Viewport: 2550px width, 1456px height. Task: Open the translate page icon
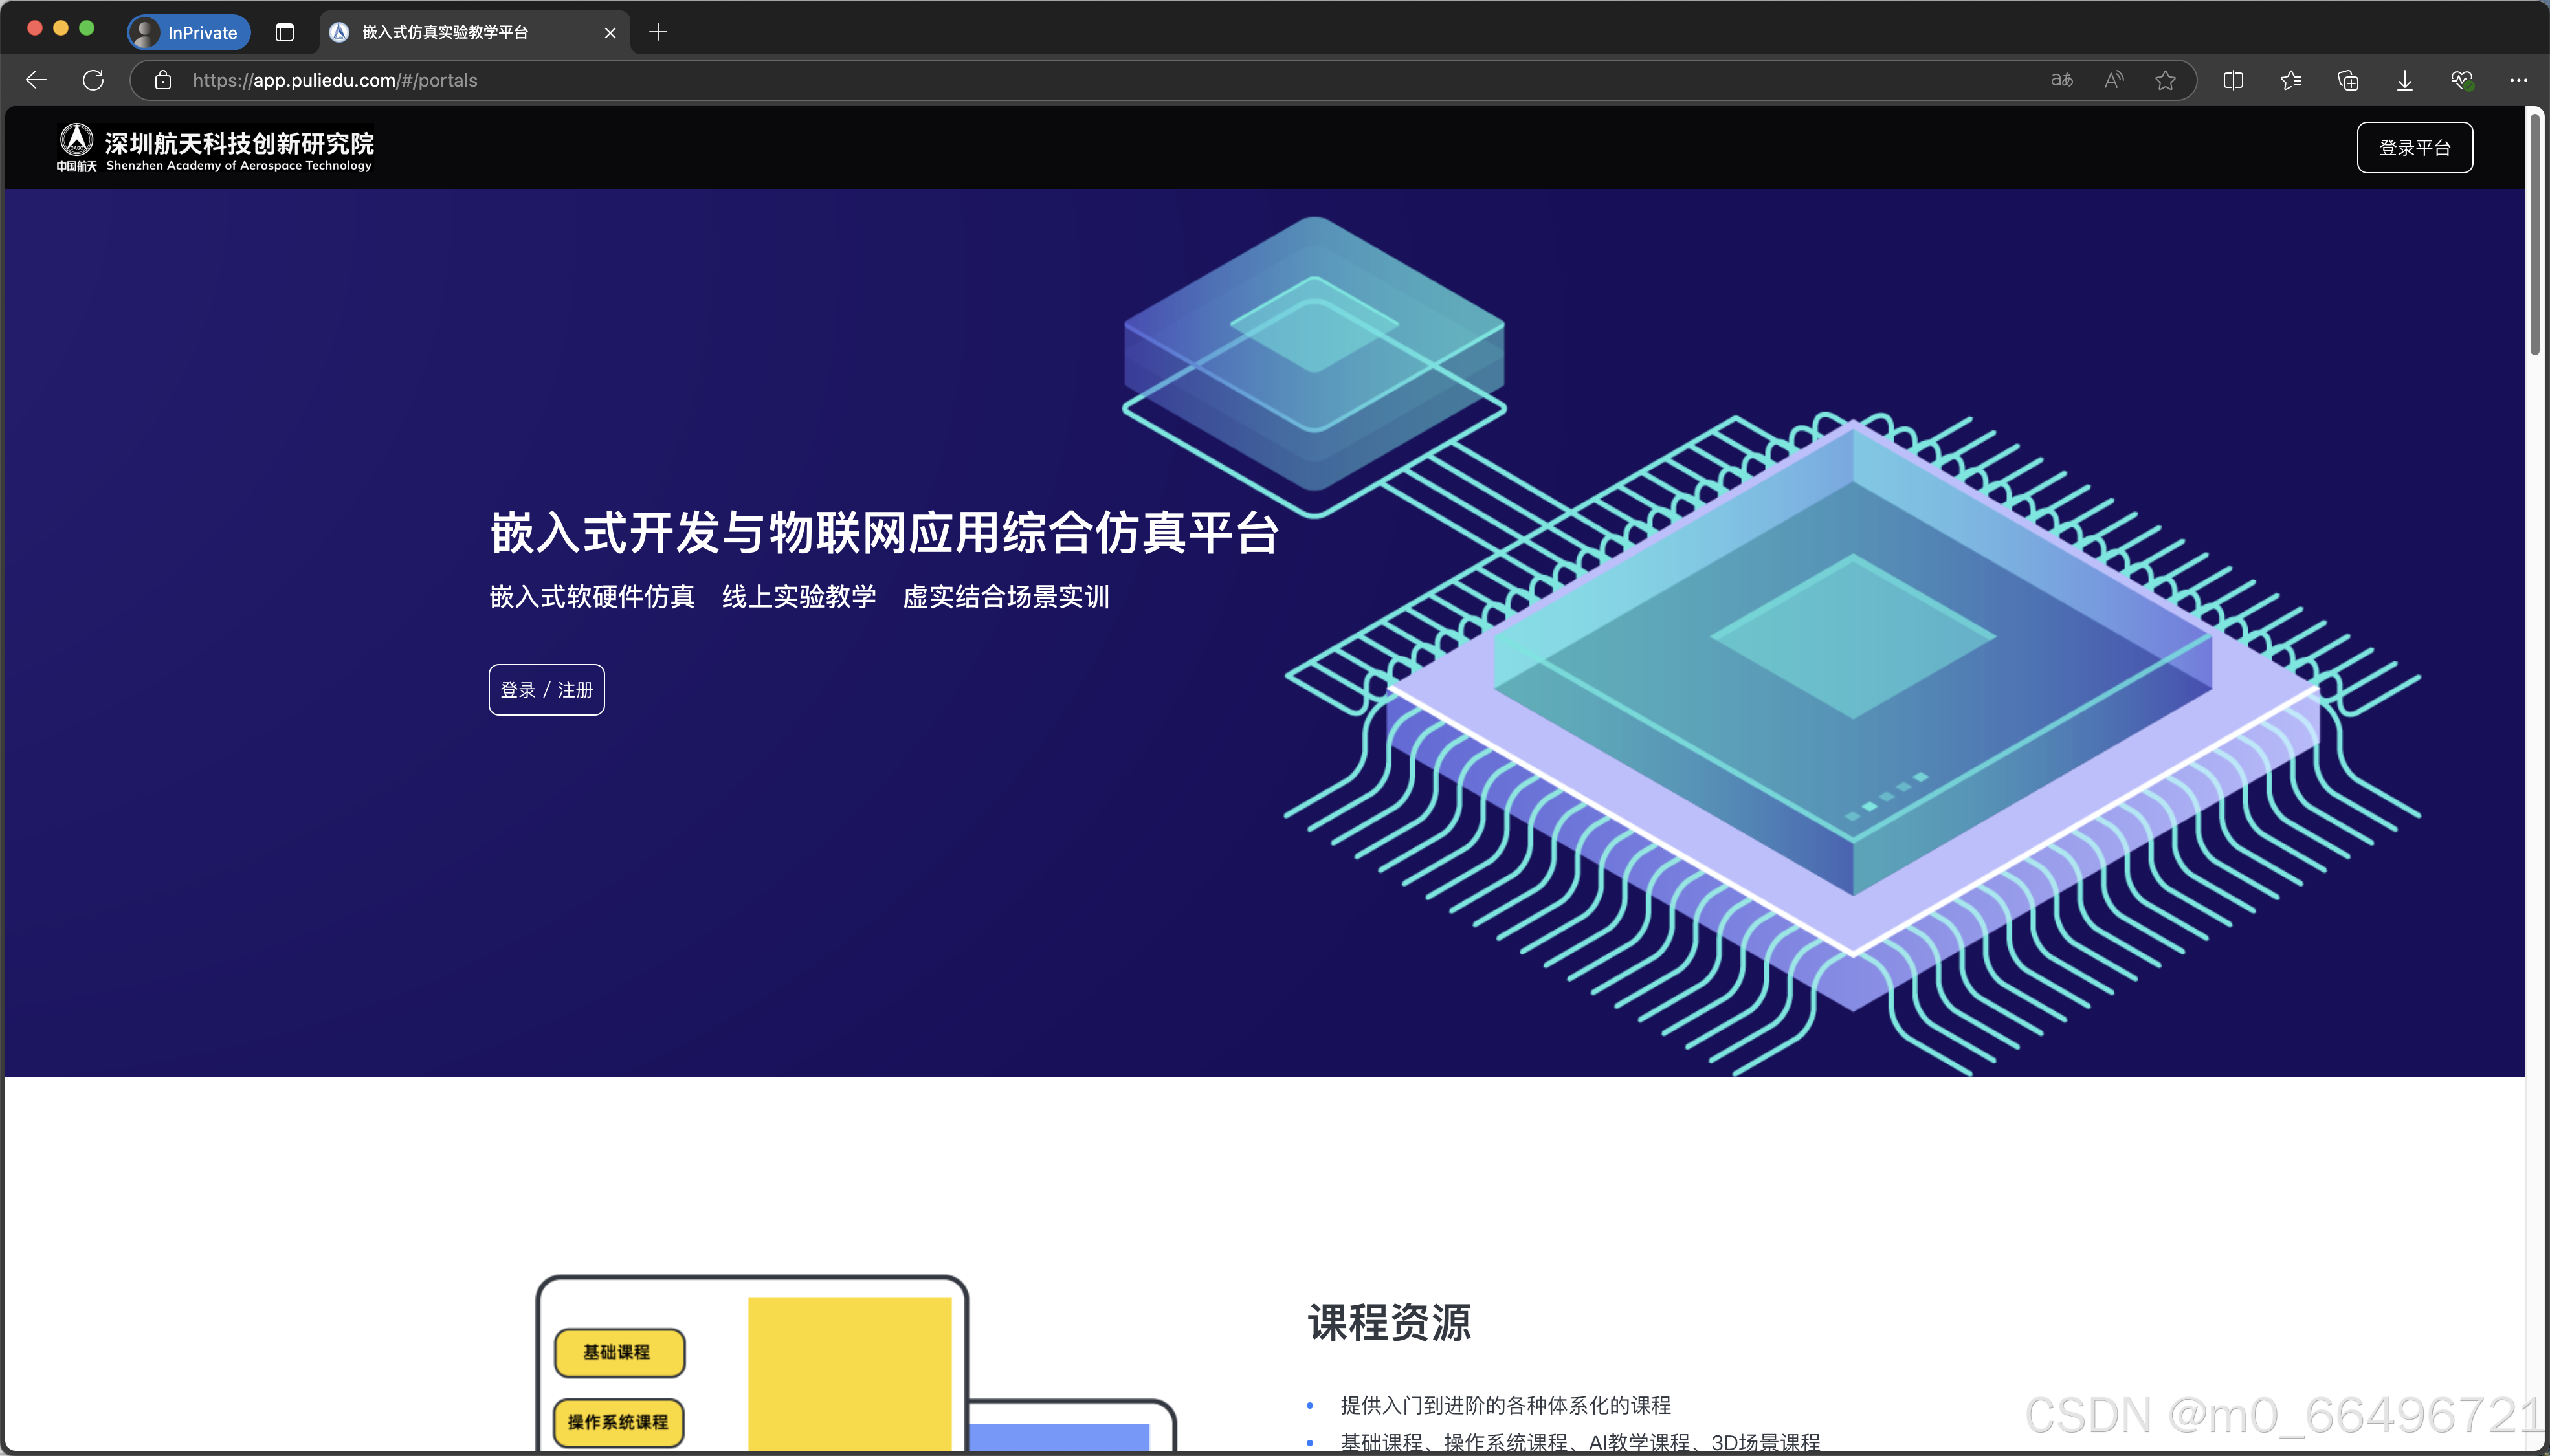[x=2061, y=80]
